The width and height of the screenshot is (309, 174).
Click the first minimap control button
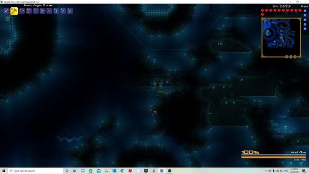click(286, 57)
